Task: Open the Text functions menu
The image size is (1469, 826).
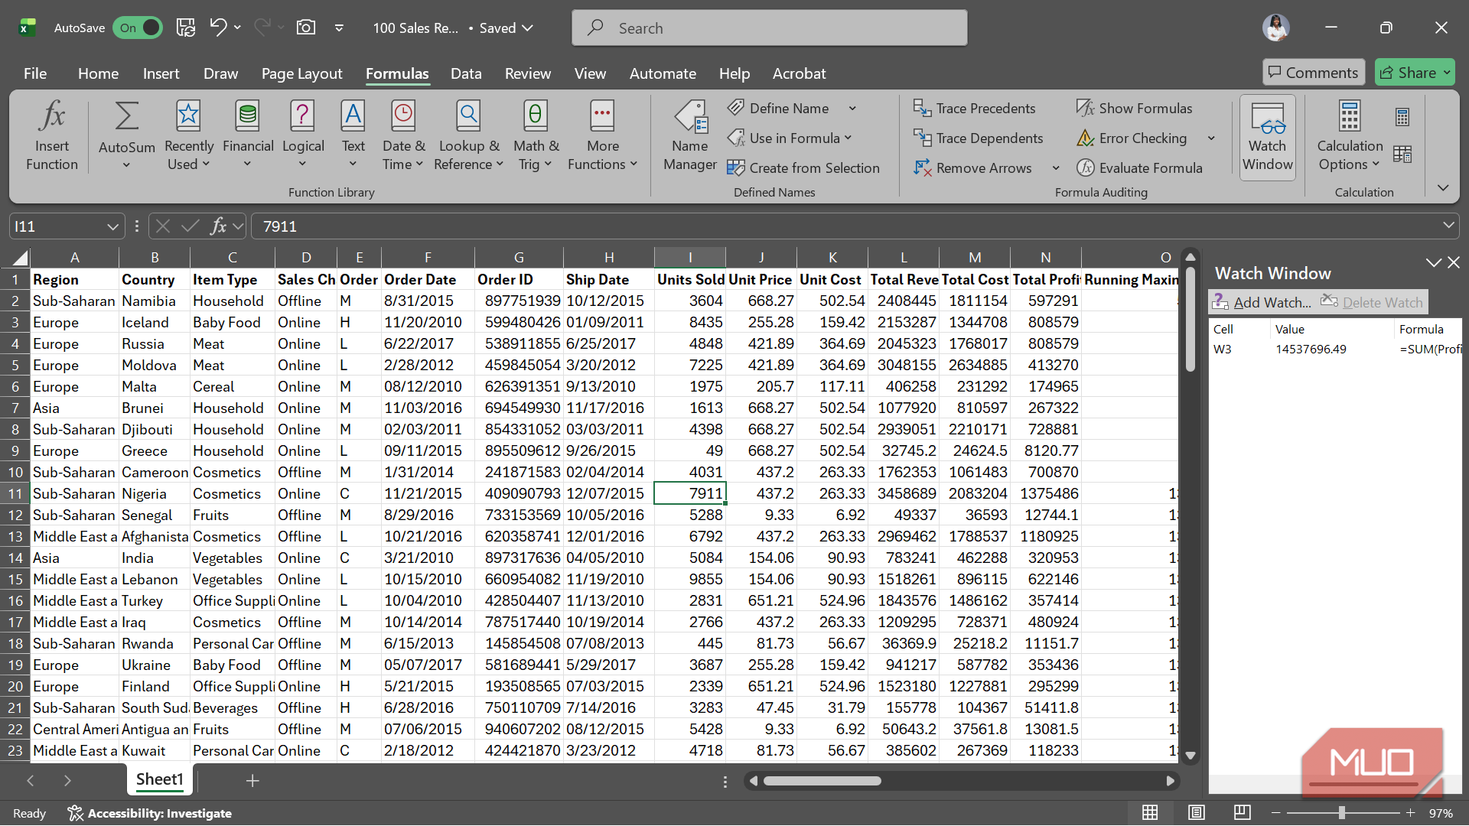Action: click(353, 136)
